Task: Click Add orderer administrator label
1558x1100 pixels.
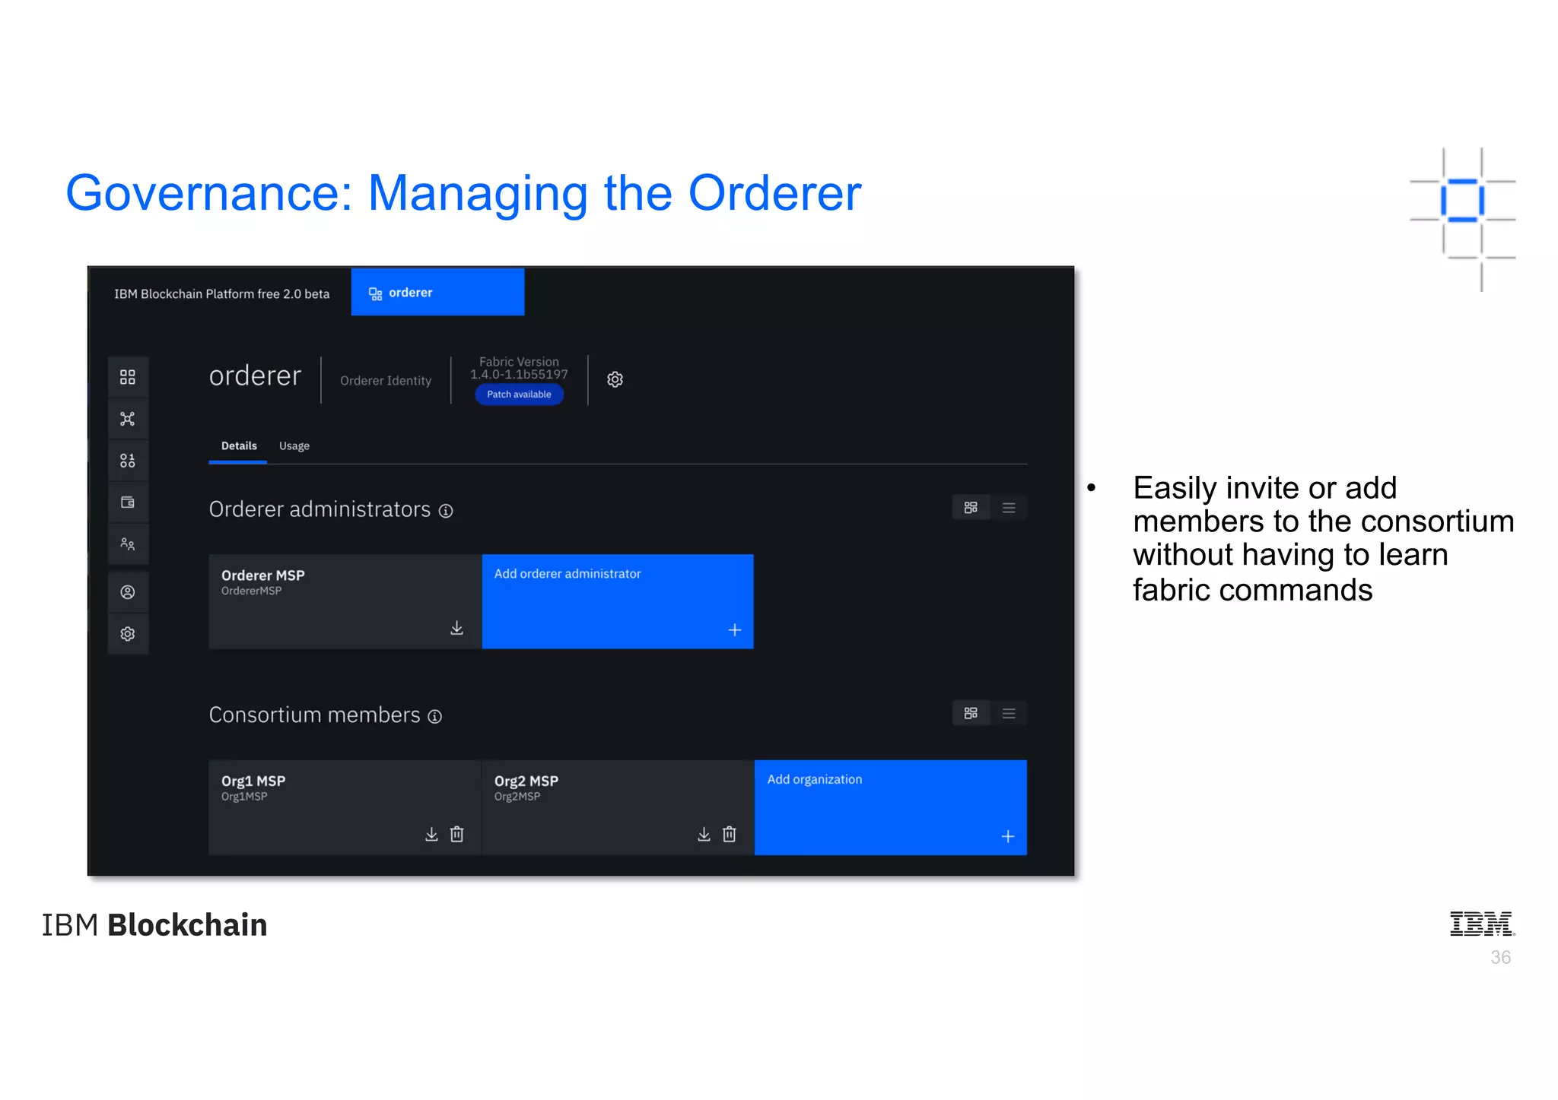Action: pyautogui.click(x=568, y=574)
